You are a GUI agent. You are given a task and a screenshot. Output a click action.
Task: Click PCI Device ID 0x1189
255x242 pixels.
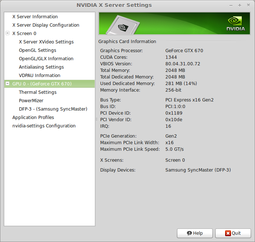[174, 113]
